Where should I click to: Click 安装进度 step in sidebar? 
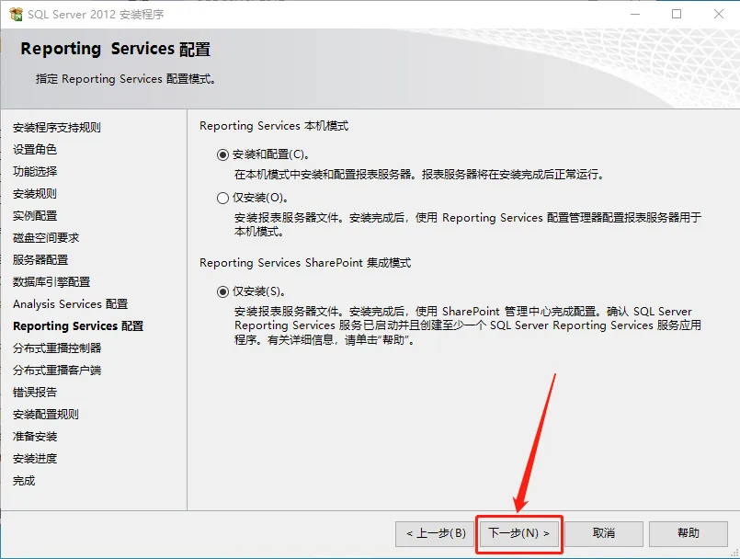coord(35,459)
